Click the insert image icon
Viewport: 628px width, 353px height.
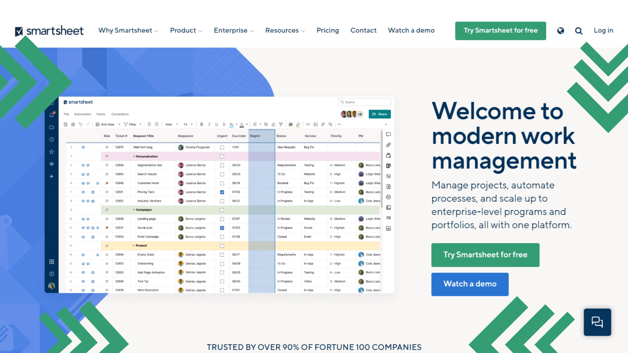point(316,124)
